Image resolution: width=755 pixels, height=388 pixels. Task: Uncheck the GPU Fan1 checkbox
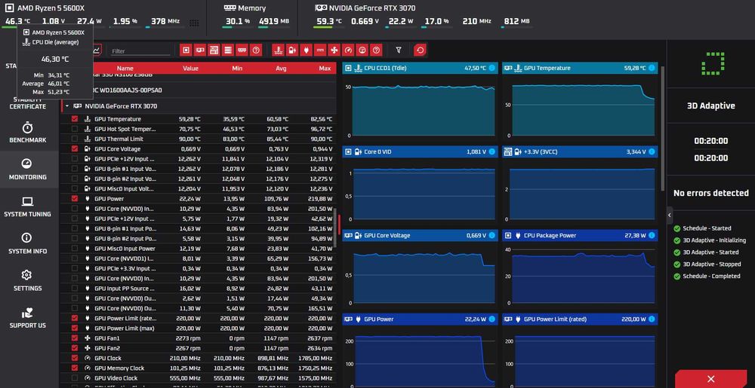click(x=75, y=338)
